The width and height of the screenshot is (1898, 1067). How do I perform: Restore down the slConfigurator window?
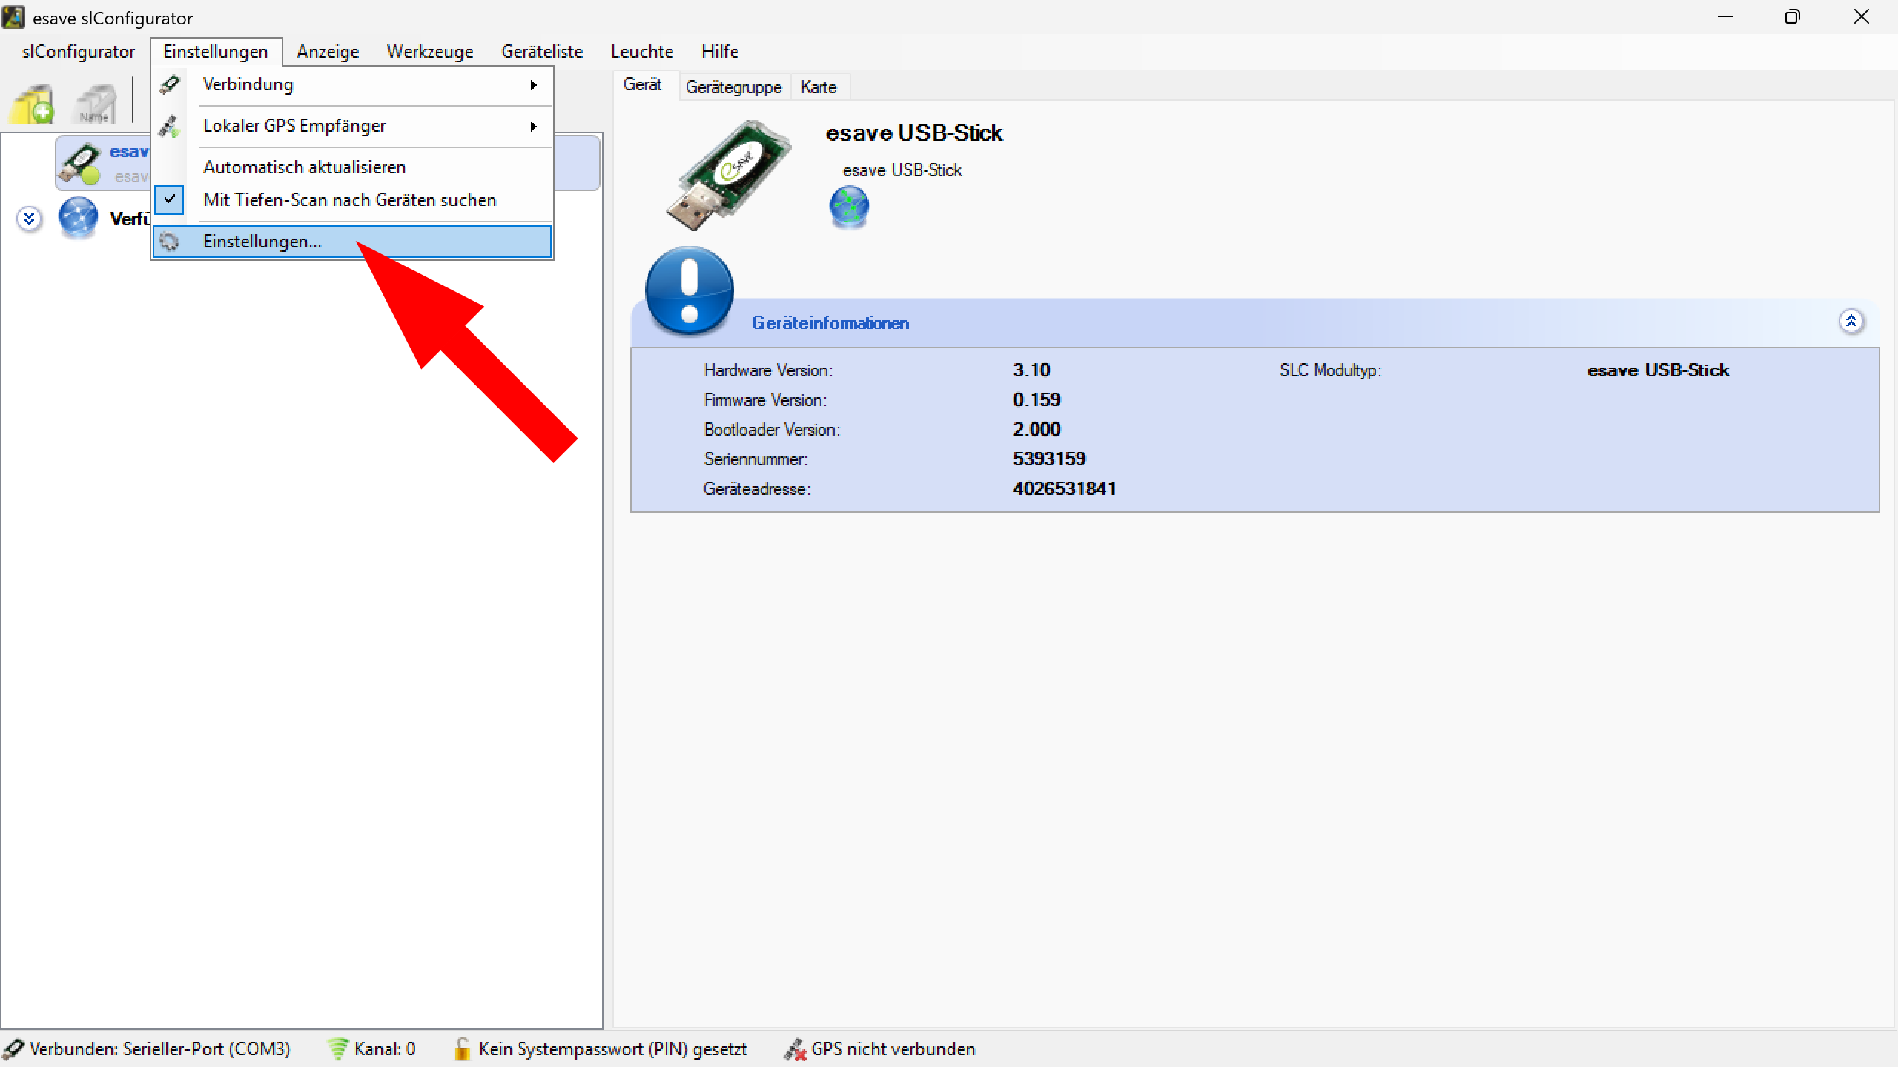(1792, 17)
